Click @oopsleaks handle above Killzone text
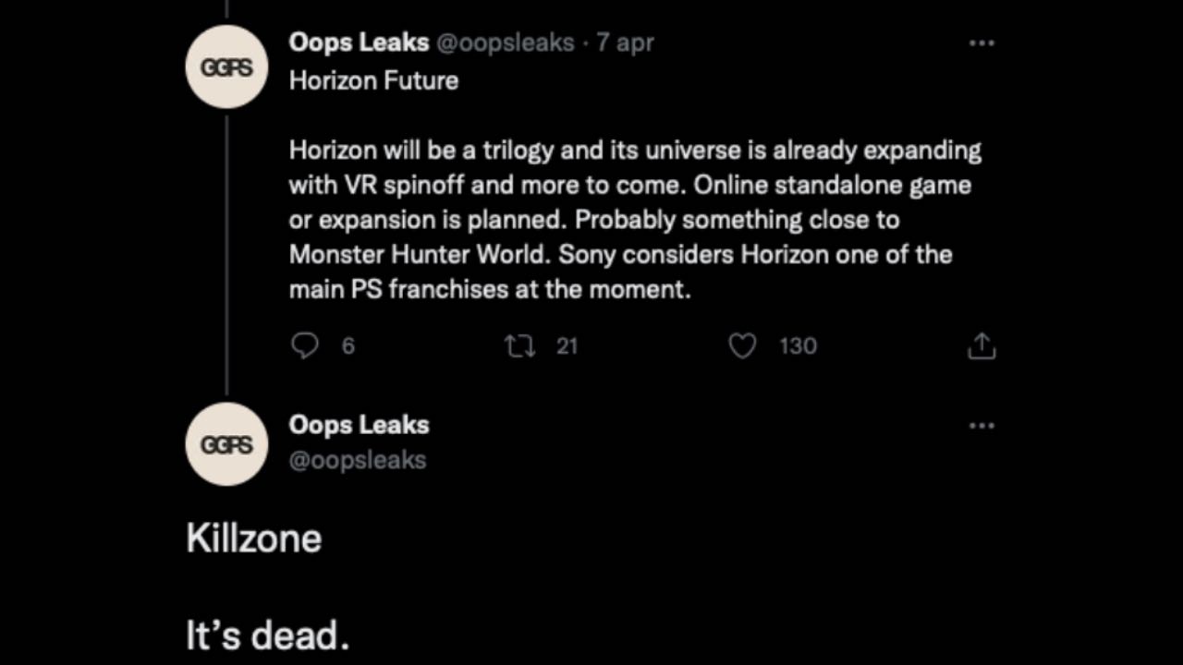Screen dimensions: 1183x665 click(x=358, y=460)
